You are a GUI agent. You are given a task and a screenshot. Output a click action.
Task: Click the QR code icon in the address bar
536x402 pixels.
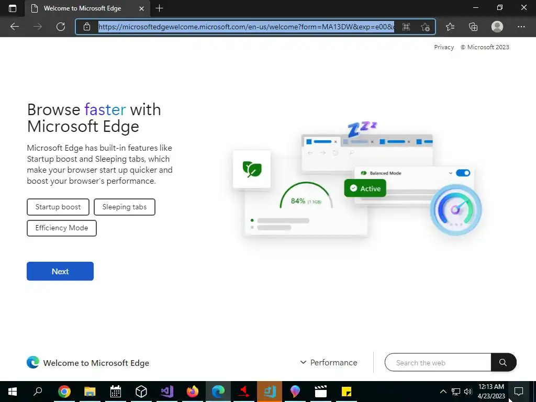pos(406,27)
